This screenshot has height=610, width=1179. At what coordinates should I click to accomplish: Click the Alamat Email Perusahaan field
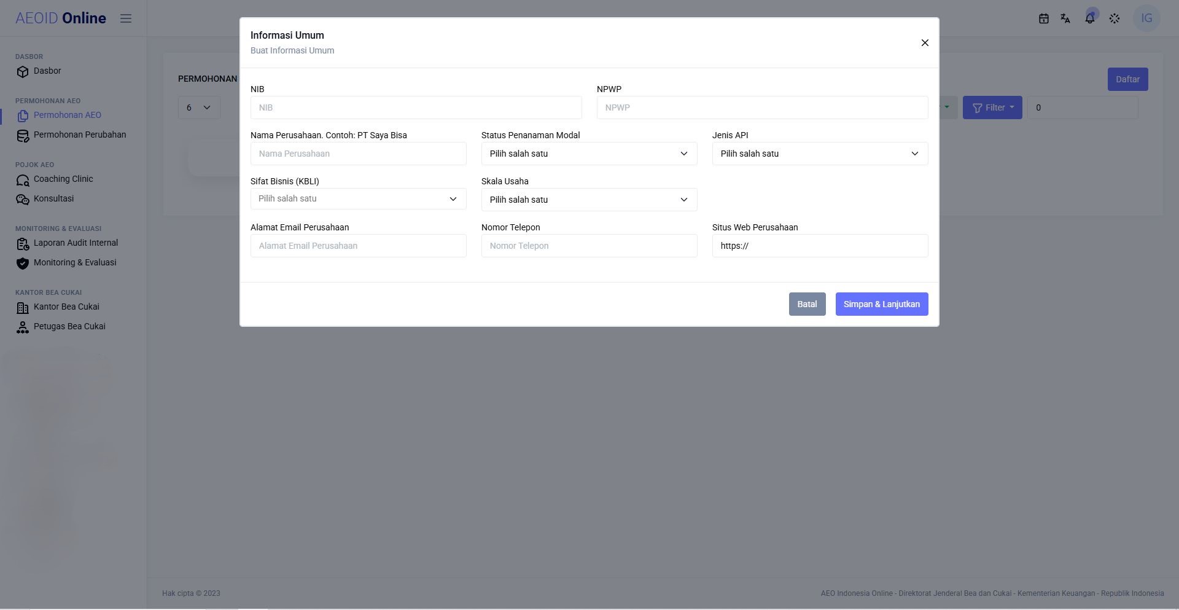point(358,246)
